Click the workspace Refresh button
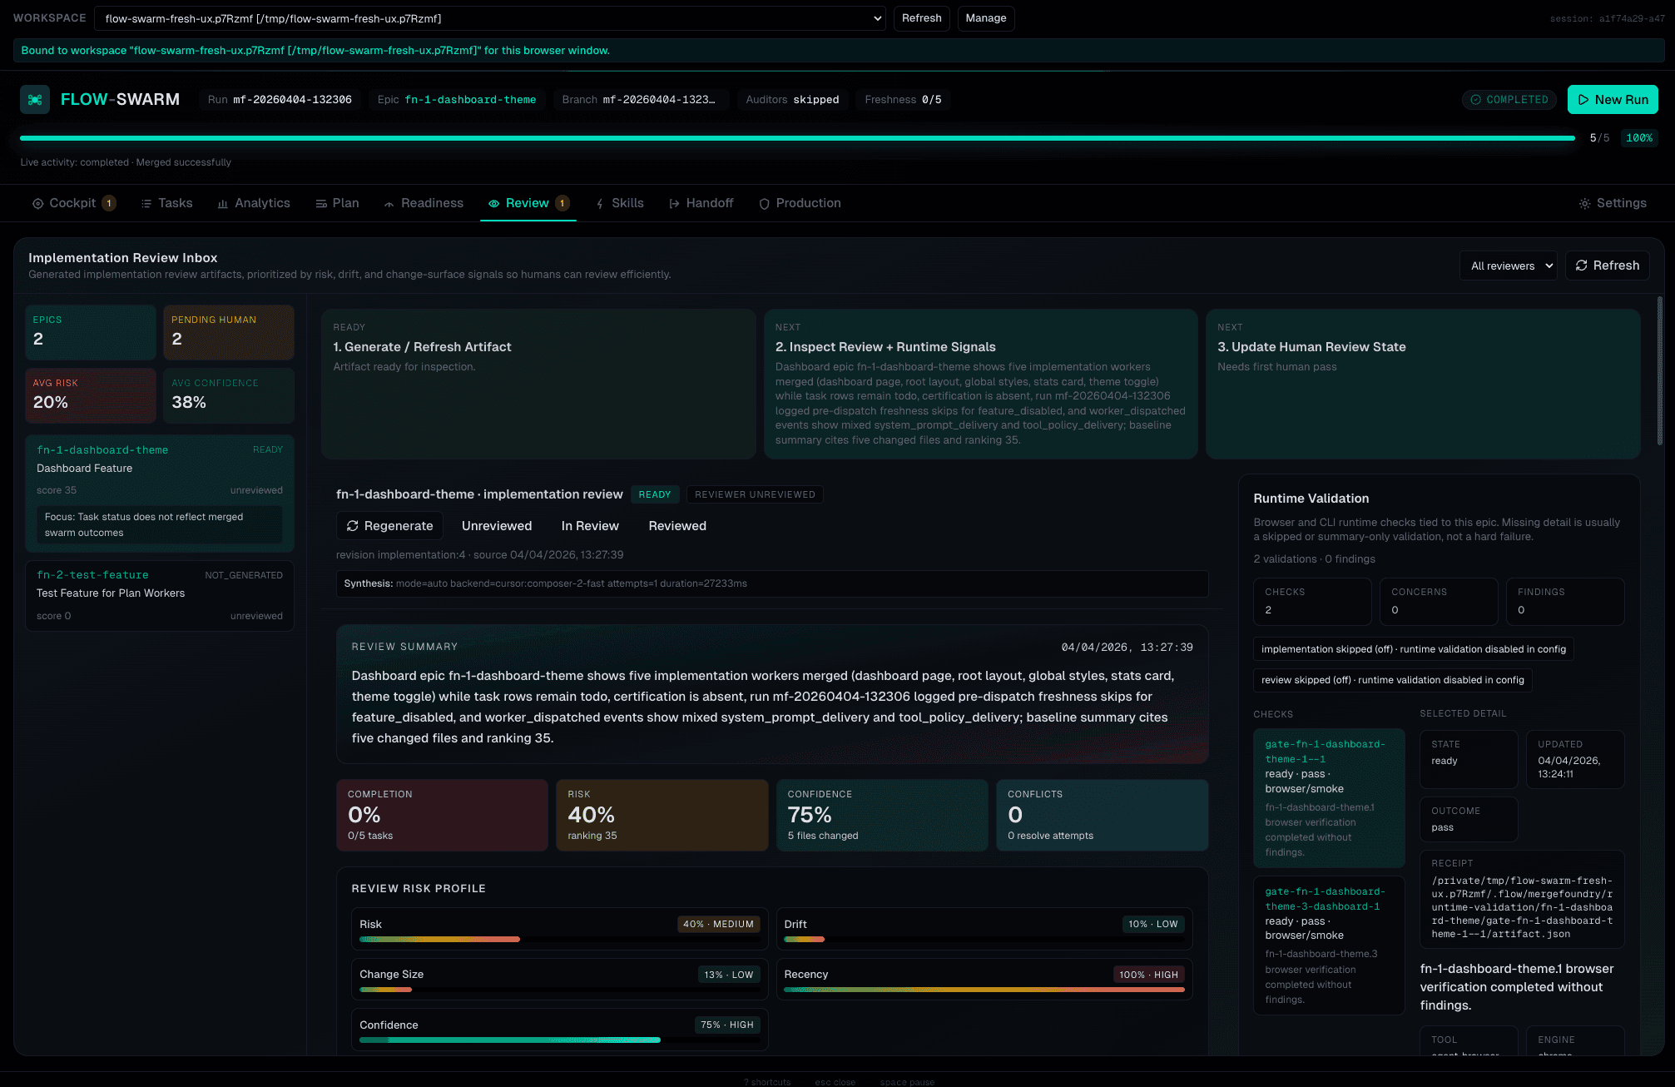 point(921,18)
